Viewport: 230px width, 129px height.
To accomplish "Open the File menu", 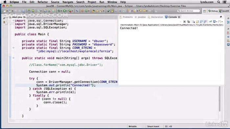I will (x=24, y=2).
